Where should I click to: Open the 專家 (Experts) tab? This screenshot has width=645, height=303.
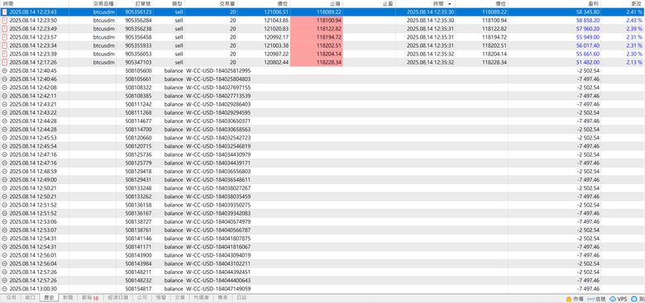pyautogui.click(x=223, y=298)
